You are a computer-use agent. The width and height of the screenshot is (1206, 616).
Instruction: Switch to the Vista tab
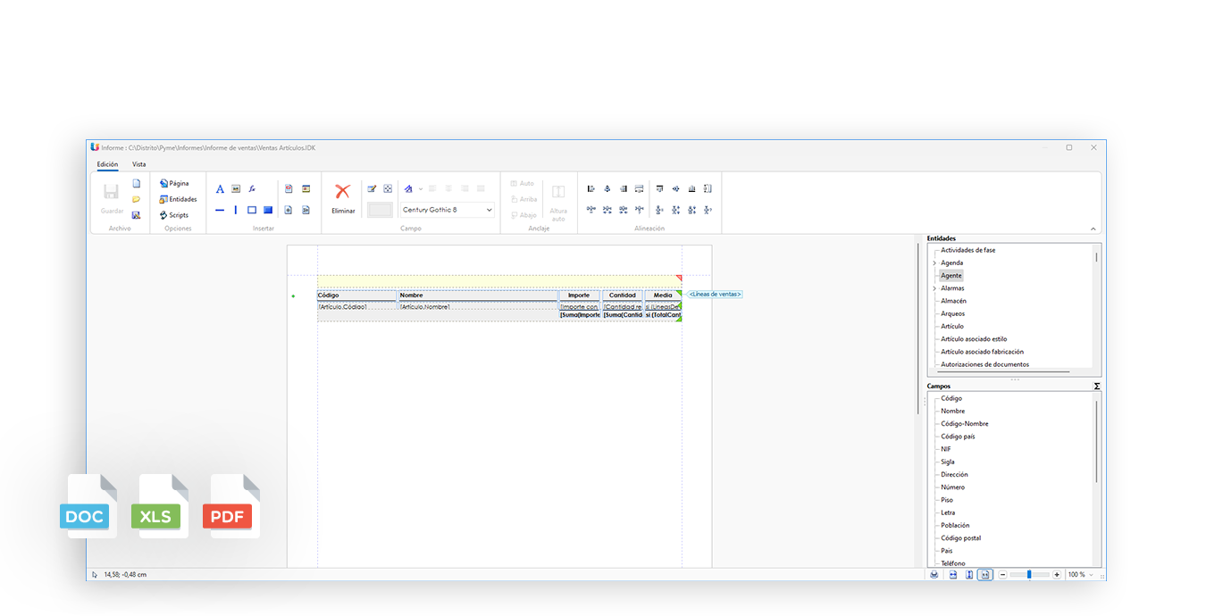coord(139,164)
